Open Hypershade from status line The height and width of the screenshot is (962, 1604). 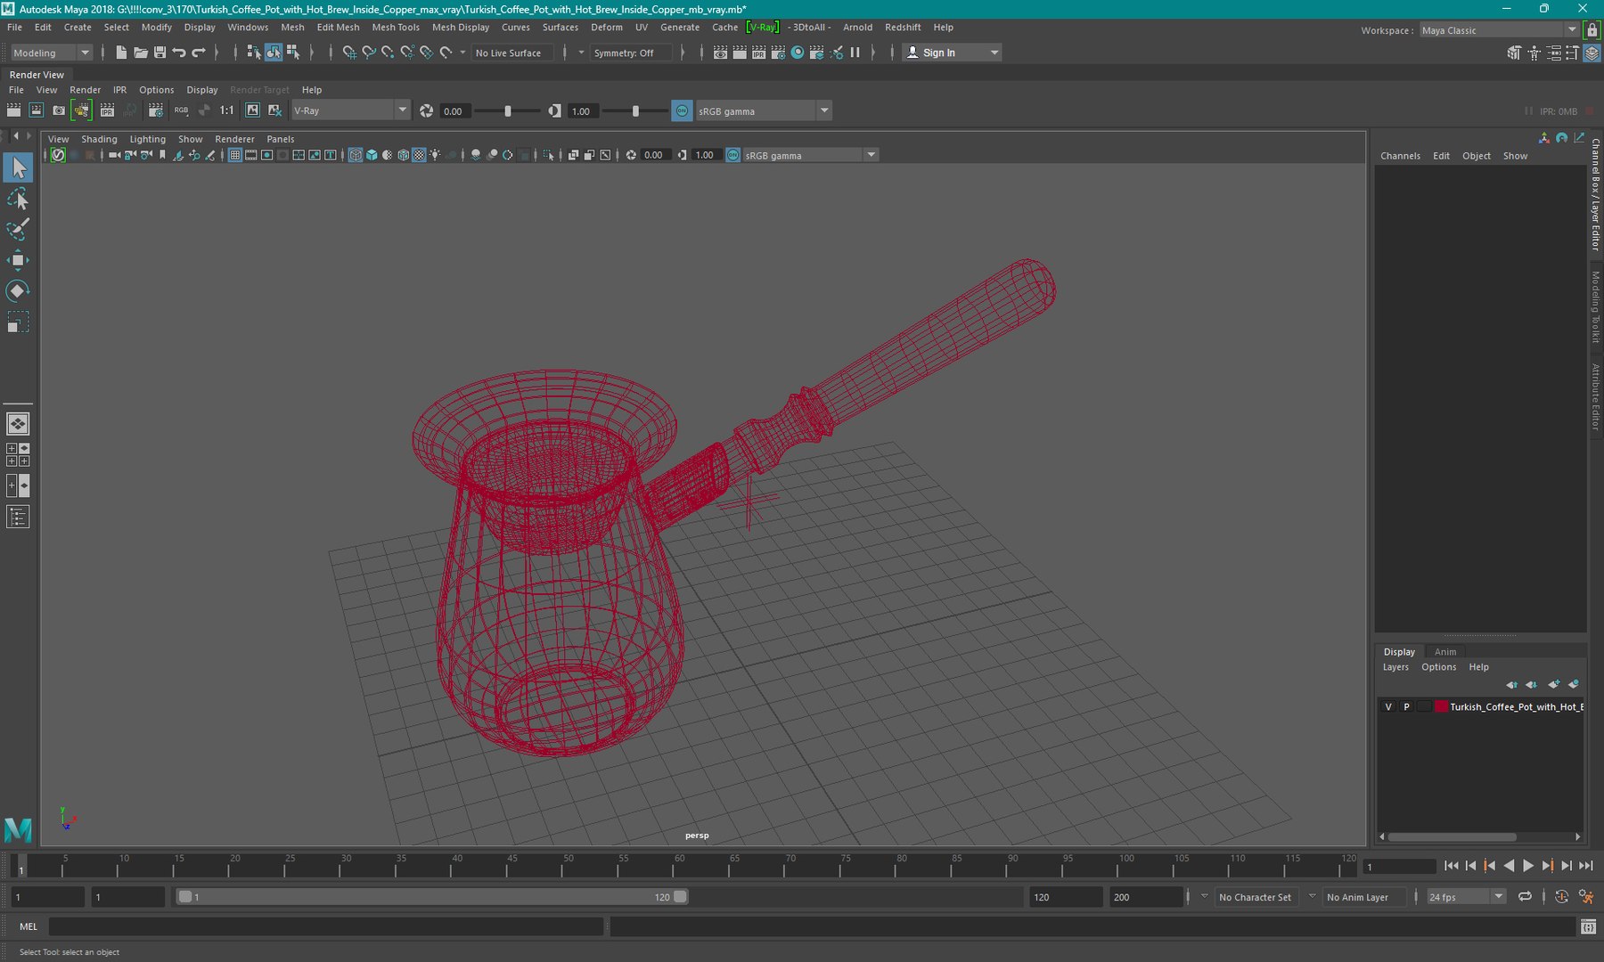point(798,53)
